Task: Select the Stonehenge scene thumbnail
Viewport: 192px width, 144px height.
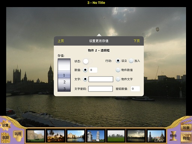Action: 116,136
